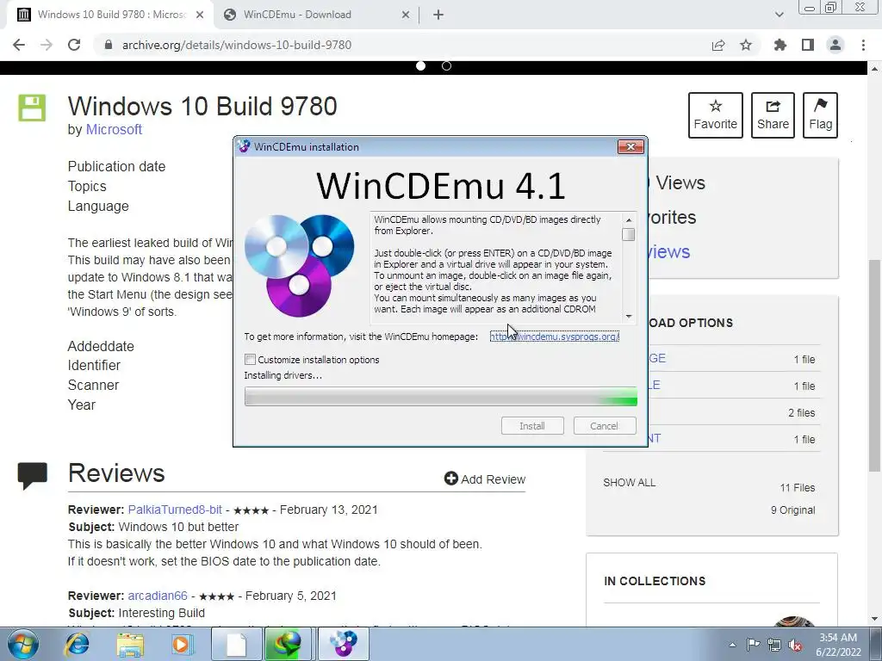Show hidden tray icons arrow
The width and height of the screenshot is (882, 661).
coord(732,645)
